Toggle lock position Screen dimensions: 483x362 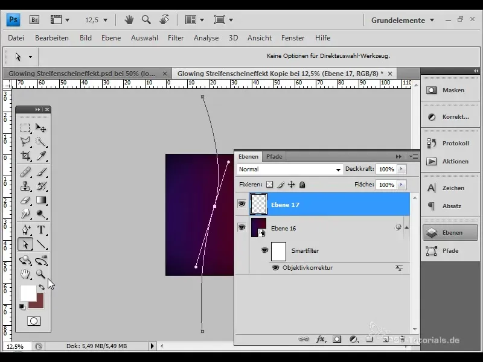291,185
